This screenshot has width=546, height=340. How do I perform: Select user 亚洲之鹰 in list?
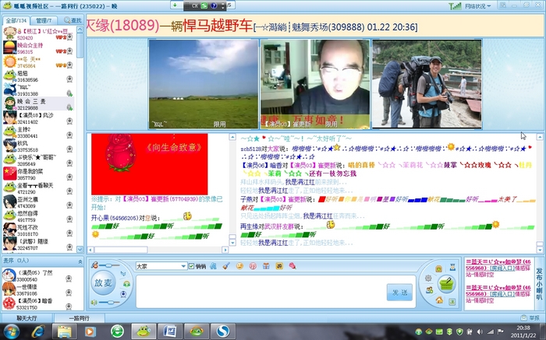point(38,202)
